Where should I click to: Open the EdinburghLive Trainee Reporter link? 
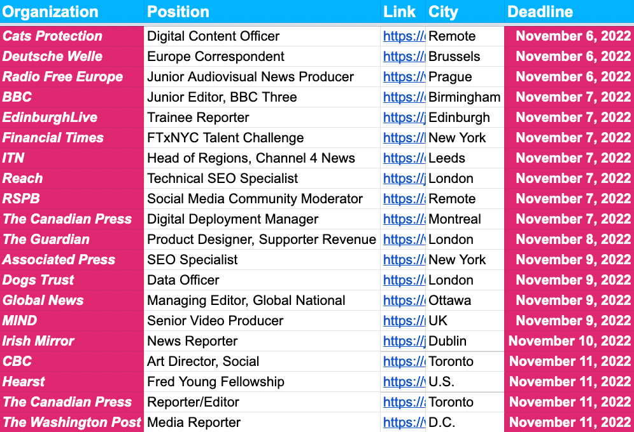click(404, 118)
